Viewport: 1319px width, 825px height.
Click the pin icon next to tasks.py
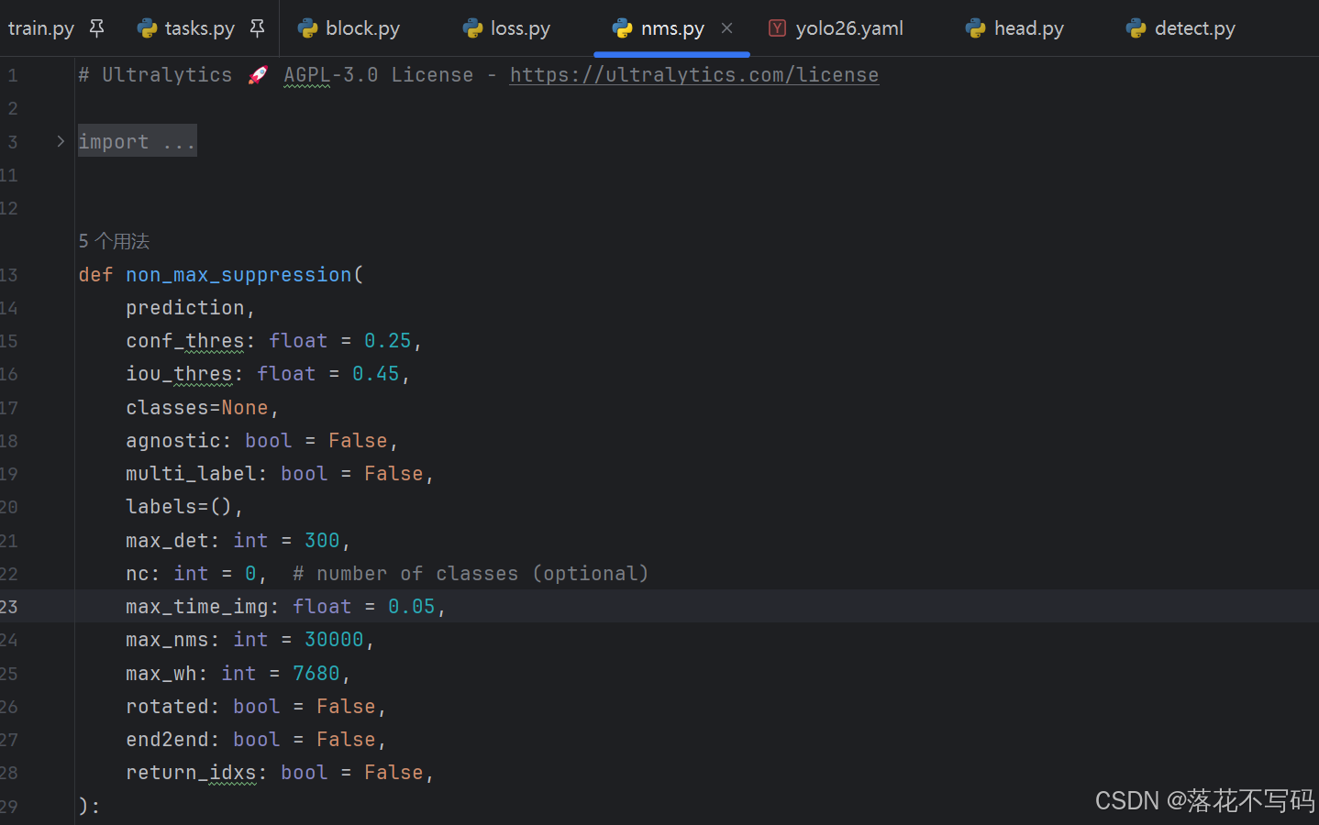[x=257, y=28]
